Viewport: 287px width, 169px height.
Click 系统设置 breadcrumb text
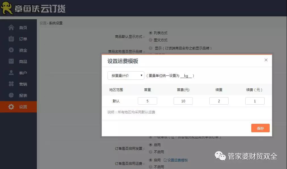click(x=56, y=23)
